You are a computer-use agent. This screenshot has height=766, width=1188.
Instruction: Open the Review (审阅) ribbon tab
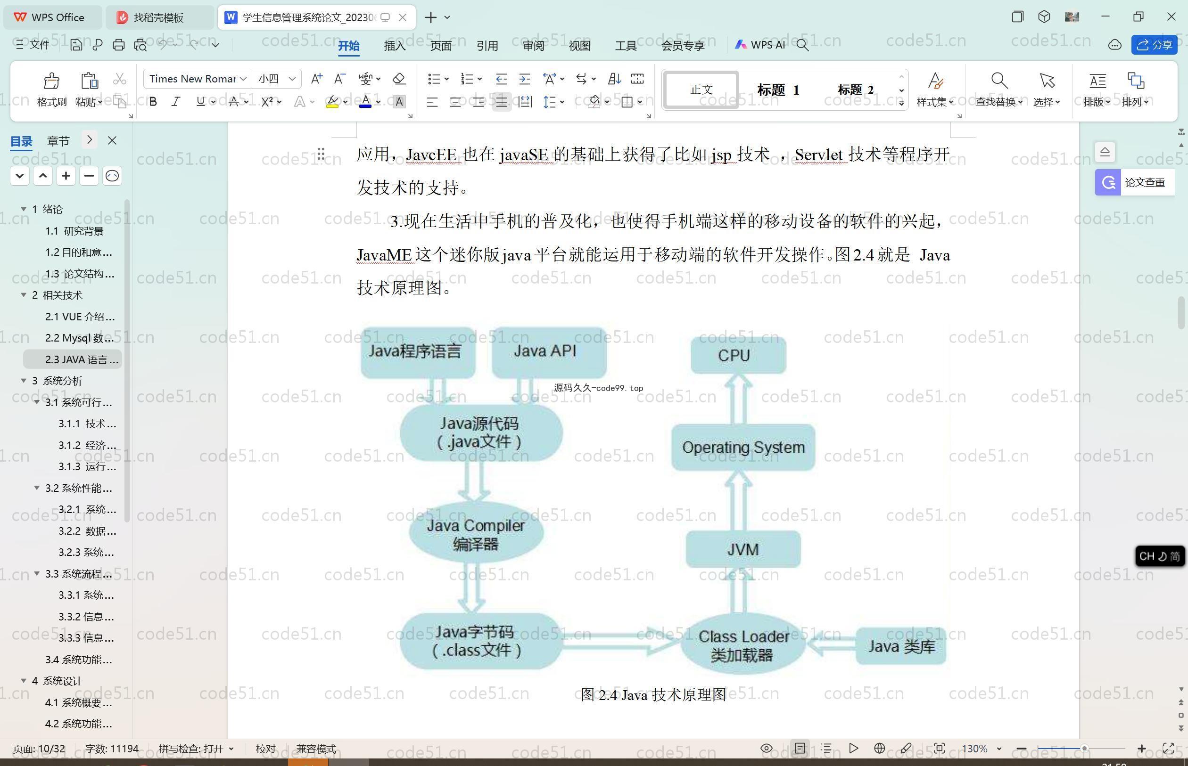pos(534,46)
